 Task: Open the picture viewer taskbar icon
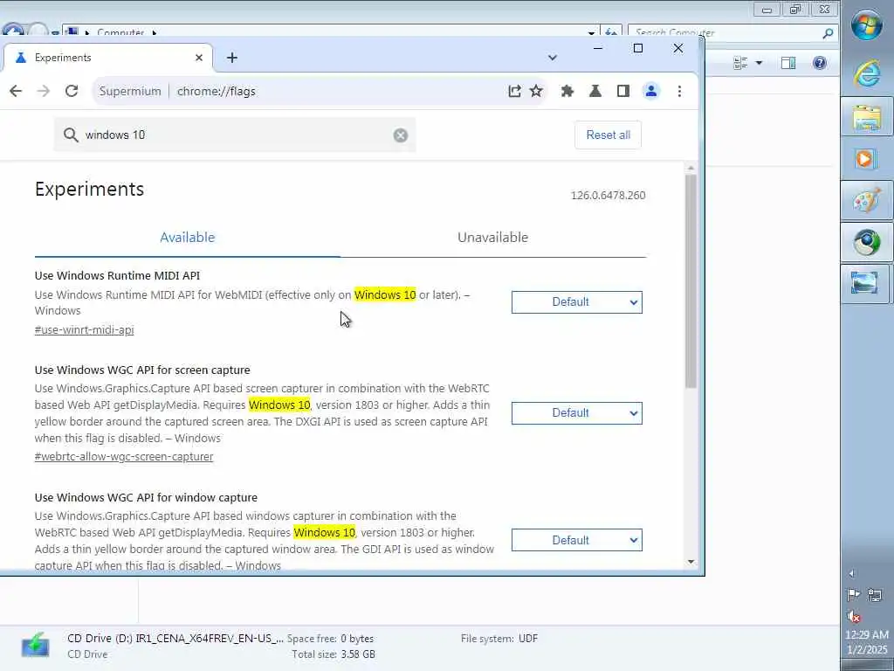tap(867, 284)
